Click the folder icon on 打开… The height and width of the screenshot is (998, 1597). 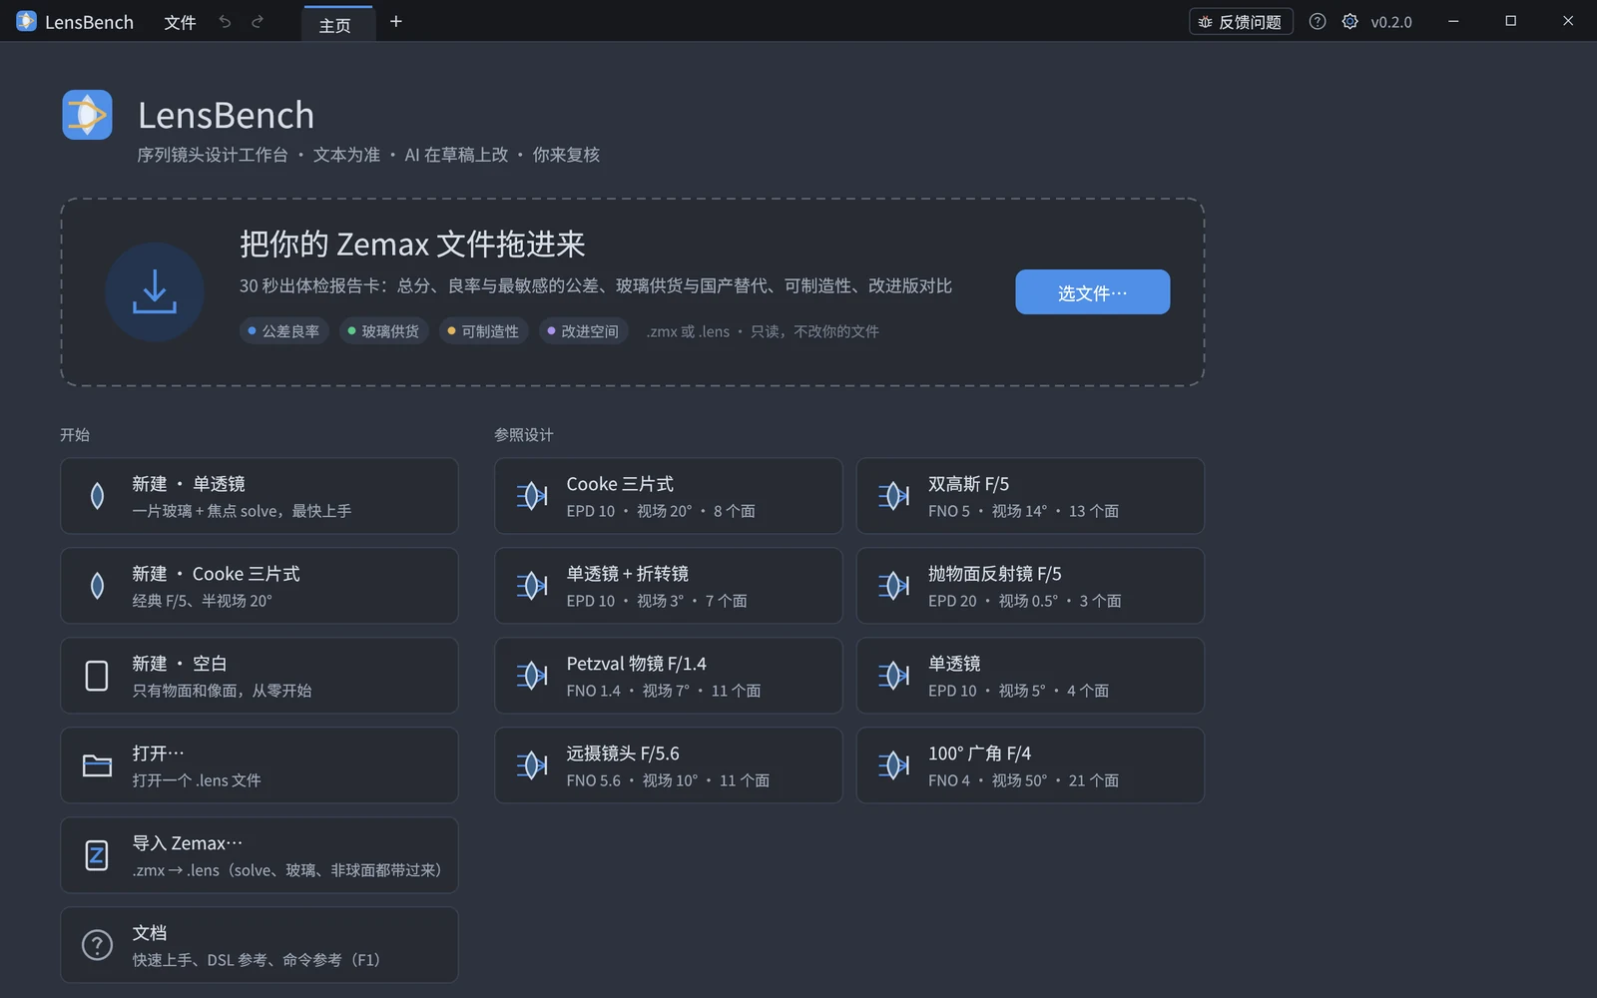tap(97, 765)
